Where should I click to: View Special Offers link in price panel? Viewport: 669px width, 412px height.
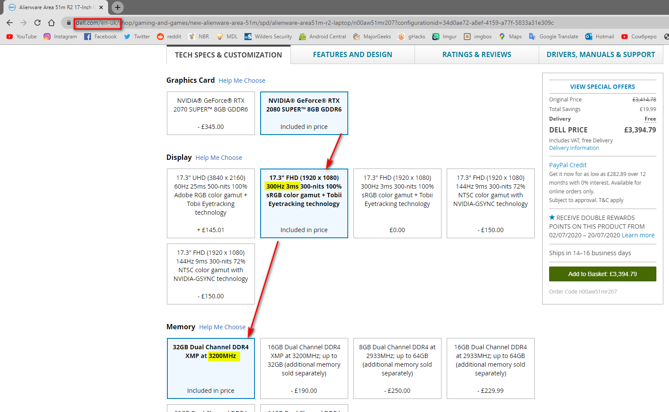[602, 87]
